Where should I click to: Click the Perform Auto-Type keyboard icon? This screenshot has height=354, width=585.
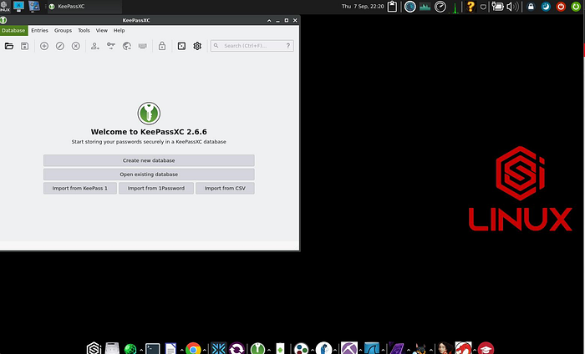[143, 46]
